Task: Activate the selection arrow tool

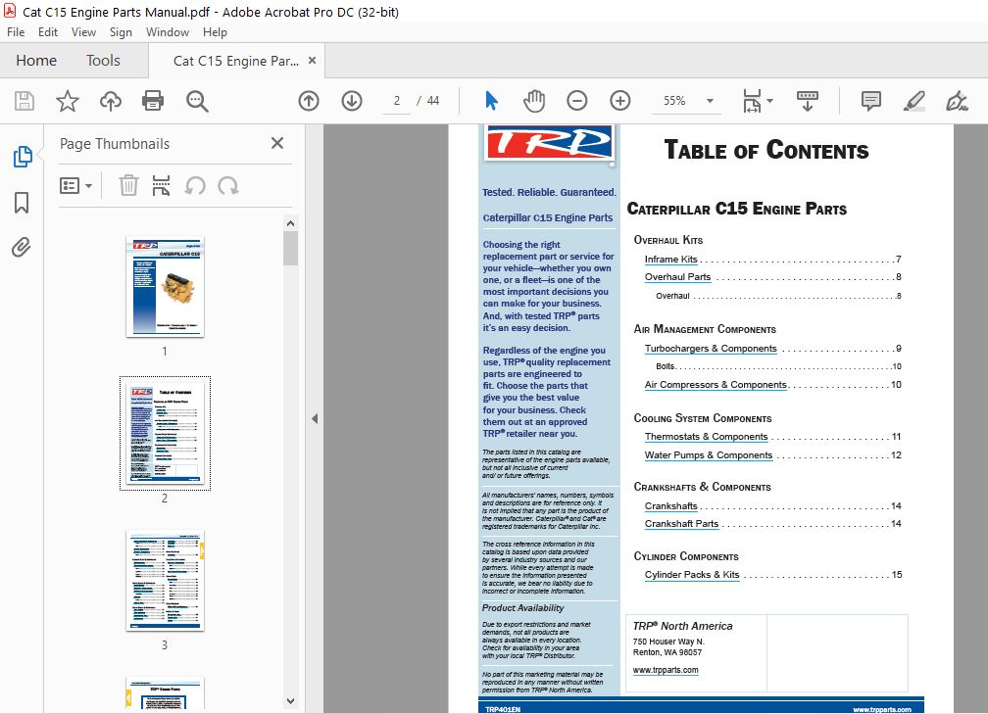Action: 491,101
